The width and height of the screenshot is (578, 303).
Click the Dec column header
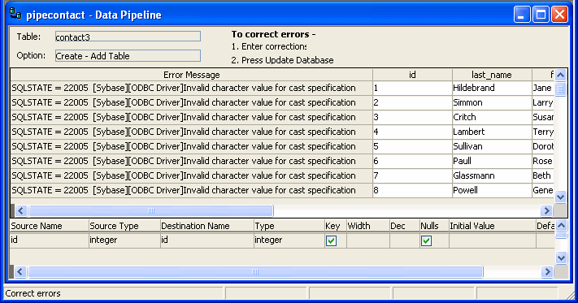coord(404,226)
